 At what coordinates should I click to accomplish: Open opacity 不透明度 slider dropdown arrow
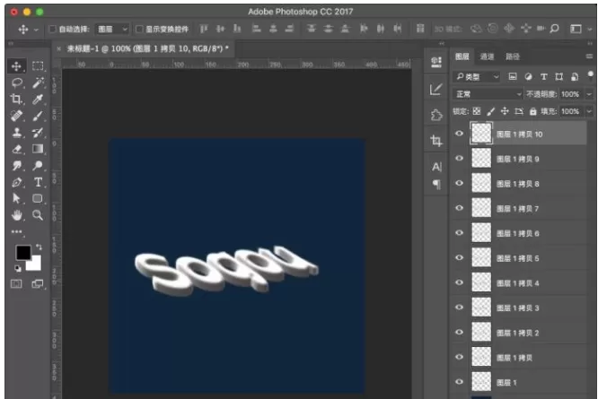pyautogui.click(x=589, y=94)
